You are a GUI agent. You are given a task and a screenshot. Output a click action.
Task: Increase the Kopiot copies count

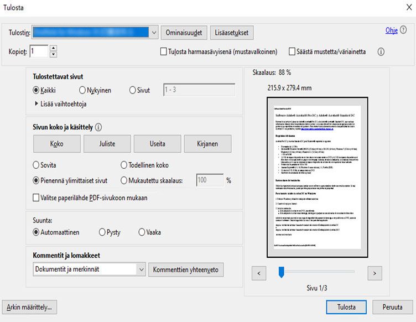[x=53, y=48]
